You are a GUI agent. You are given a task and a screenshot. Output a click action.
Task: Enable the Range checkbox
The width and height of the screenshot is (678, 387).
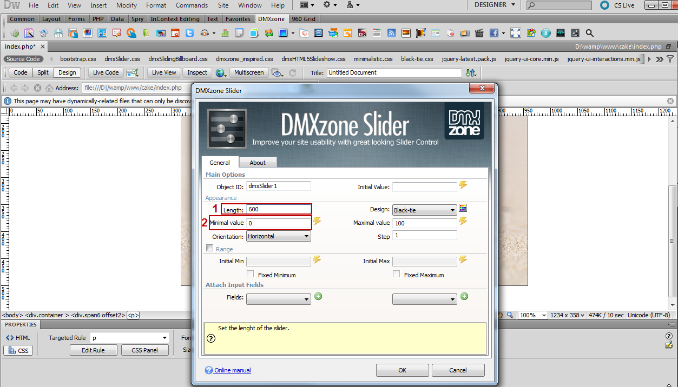(x=209, y=248)
